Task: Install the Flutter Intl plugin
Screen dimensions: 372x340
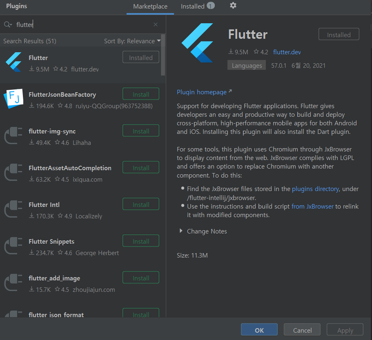Action: point(141,204)
